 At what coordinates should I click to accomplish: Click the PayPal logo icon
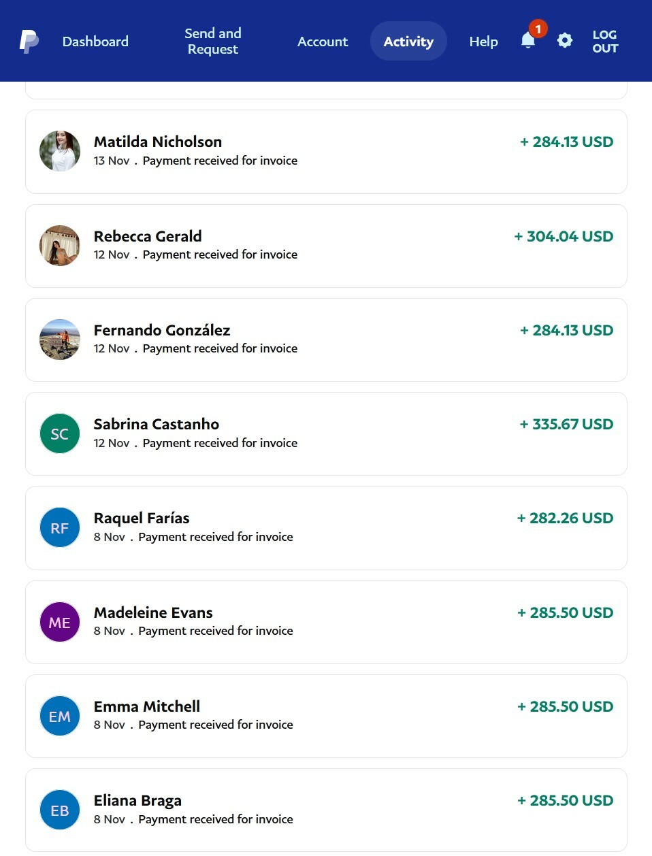[29, 42]
